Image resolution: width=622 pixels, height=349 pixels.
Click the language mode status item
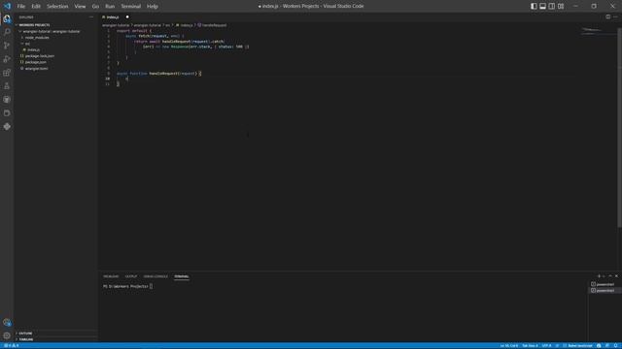pyautogui.click(x=579, y=346)
